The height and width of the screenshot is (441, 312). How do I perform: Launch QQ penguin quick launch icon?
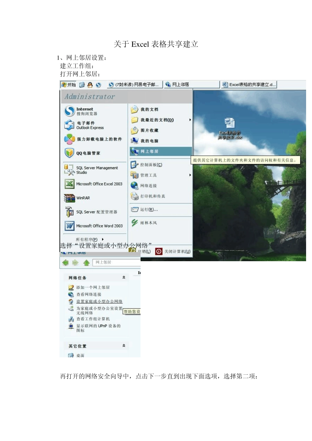tap(90, 85)
